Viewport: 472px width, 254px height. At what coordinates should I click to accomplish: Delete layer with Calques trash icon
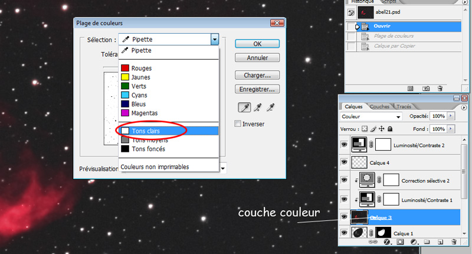point(454,242)
